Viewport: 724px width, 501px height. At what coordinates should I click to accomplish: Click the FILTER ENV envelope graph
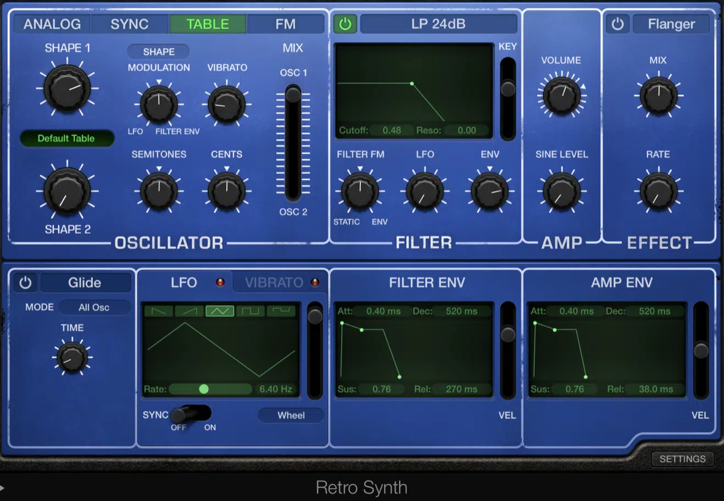415,350
